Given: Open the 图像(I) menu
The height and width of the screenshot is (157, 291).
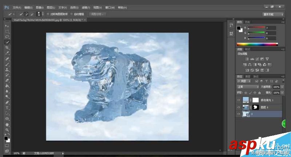Looking at the screenshot, I should point(40,8).
